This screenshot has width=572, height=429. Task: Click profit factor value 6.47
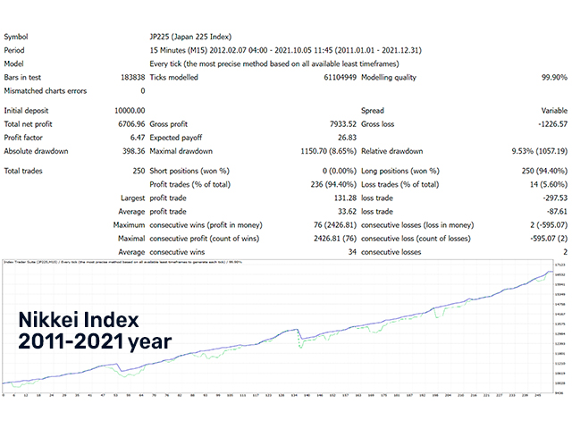(x=138, y=138)
